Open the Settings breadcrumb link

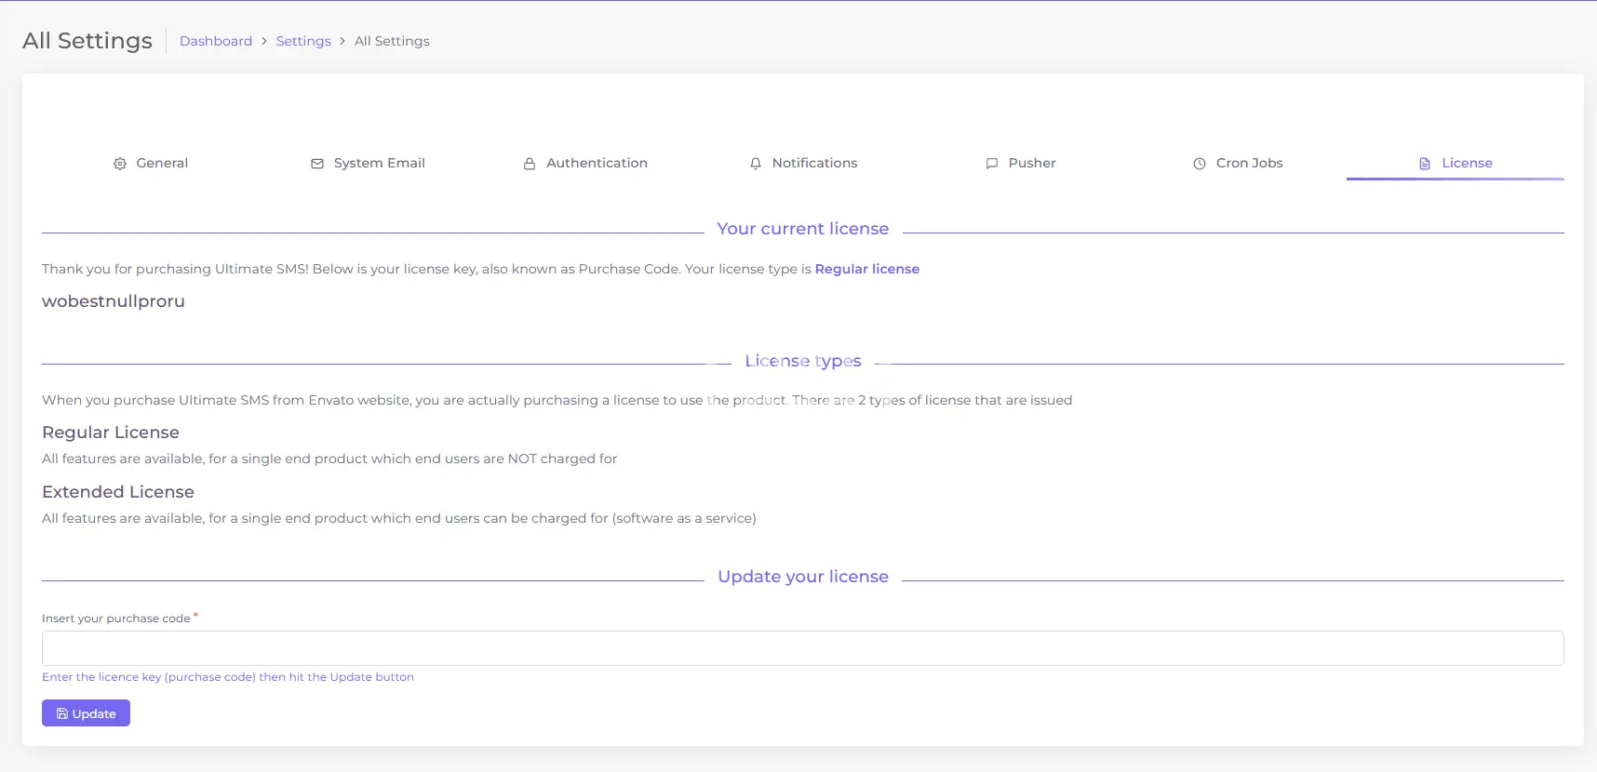click(x=303, y=41)
